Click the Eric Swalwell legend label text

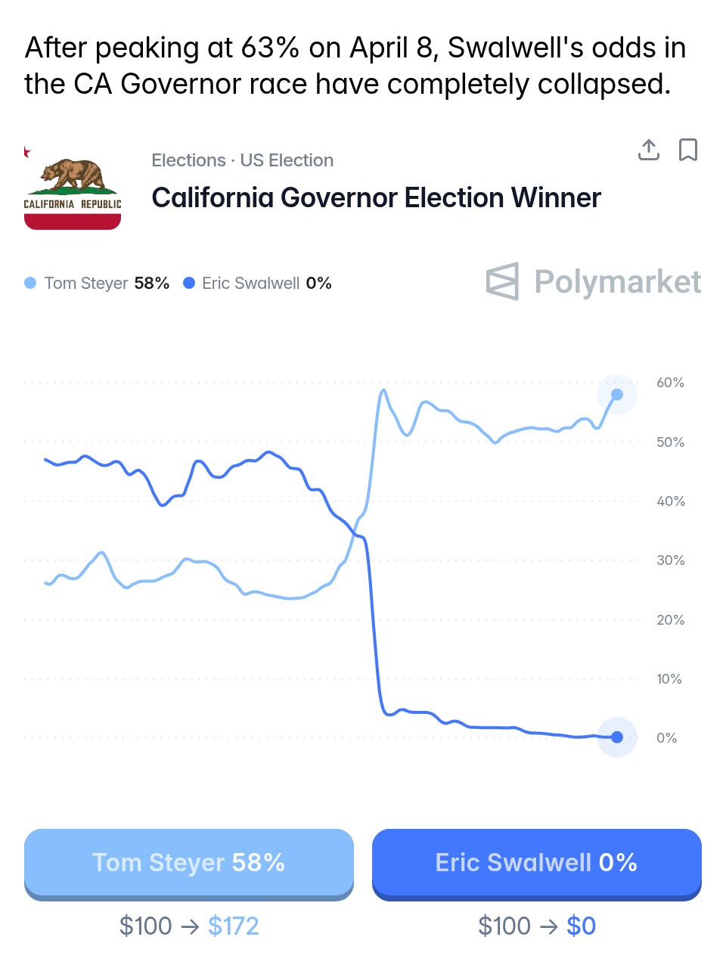coord(251,283)
